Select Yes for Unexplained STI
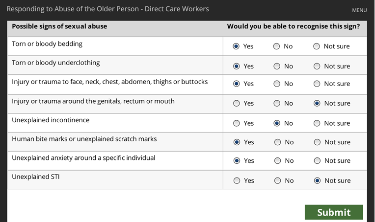 [x=237, y=181]
